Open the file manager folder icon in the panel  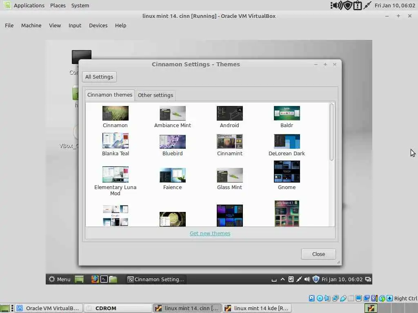tap(113, 279)
